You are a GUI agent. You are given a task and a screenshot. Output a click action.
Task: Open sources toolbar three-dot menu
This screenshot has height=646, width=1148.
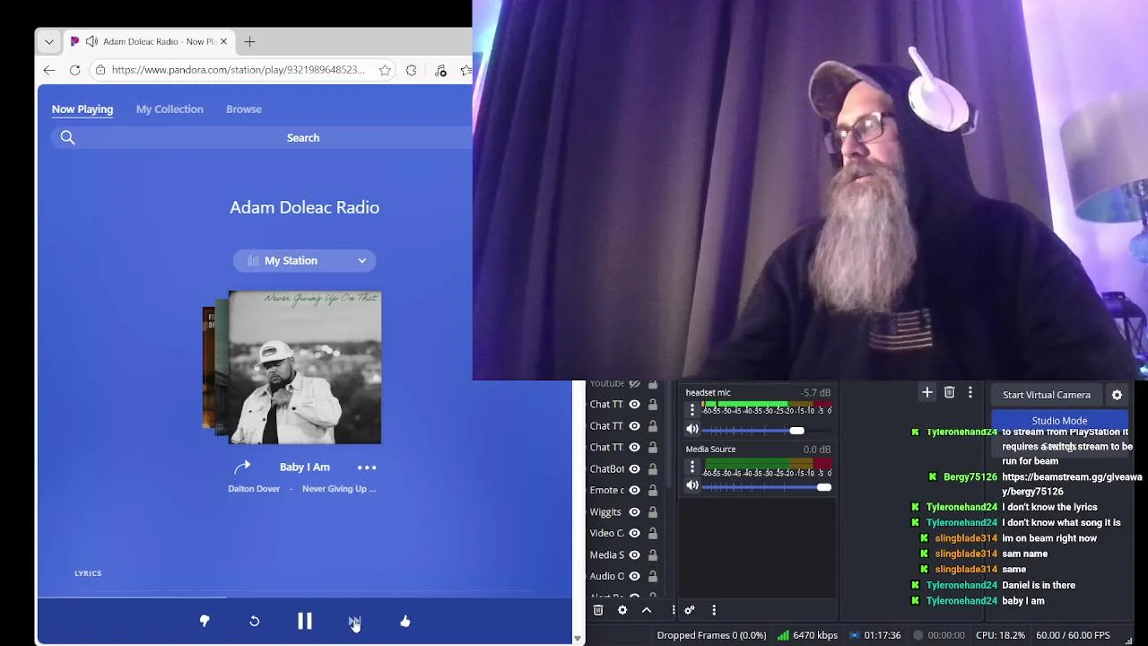pos(674,610)
